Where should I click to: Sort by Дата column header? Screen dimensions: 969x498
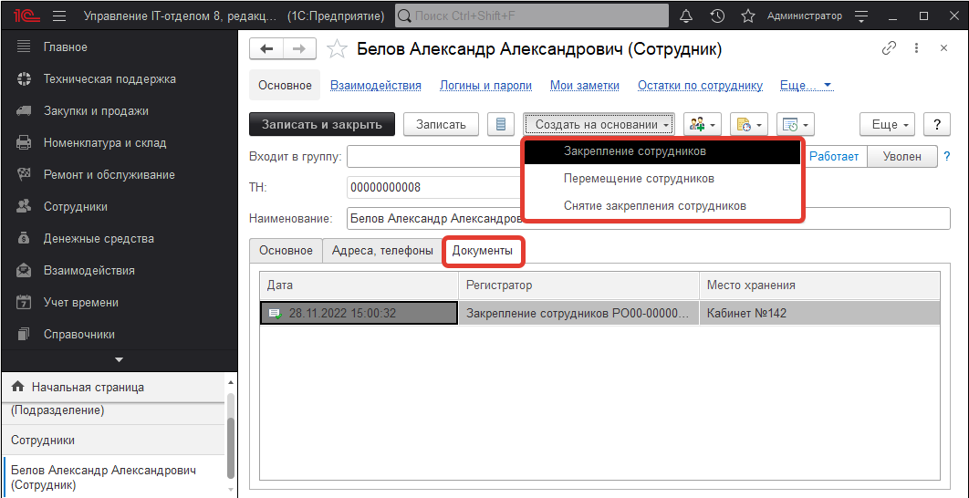pyautogui.click(x=359, y=285)
